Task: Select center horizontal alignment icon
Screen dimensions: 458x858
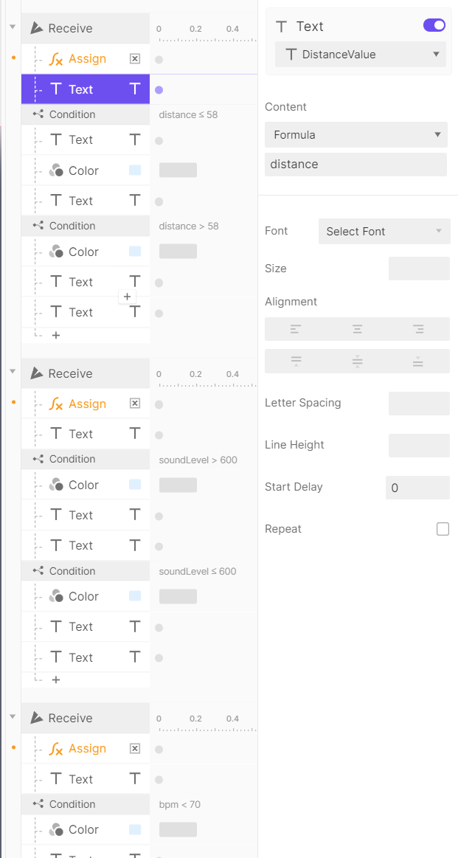Action: click(x=357, y=329)
